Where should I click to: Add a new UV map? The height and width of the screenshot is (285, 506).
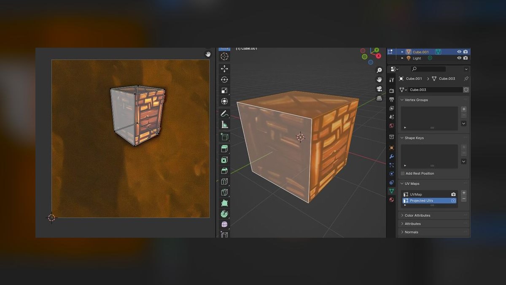tap(464, 193)
